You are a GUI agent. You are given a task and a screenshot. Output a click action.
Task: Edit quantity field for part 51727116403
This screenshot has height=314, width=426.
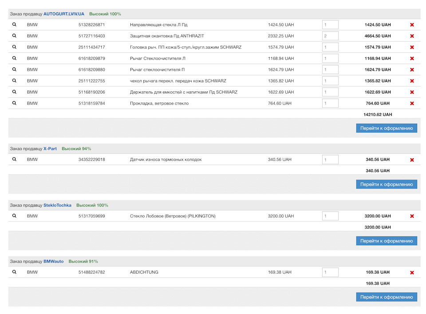click(x=330, y=36)
